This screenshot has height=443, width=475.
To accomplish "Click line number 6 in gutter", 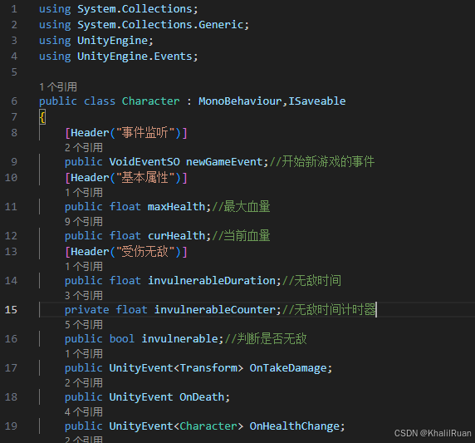I will [14, 101].
